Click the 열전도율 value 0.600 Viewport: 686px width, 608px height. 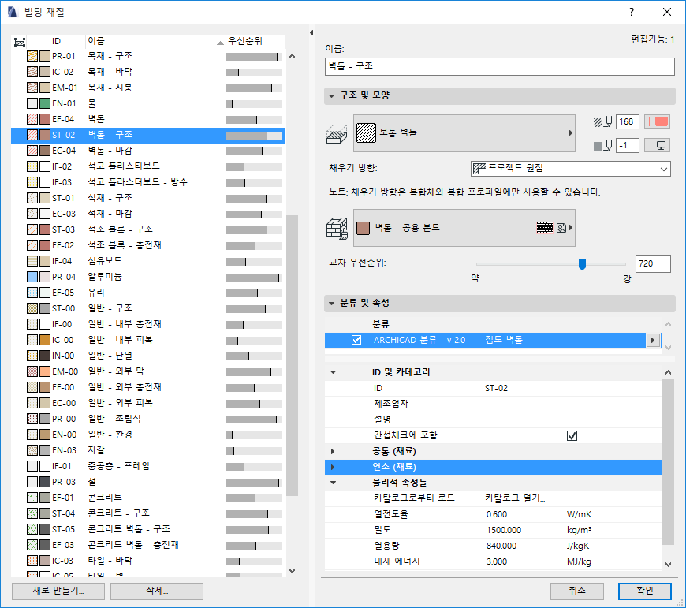coord(497,514)
